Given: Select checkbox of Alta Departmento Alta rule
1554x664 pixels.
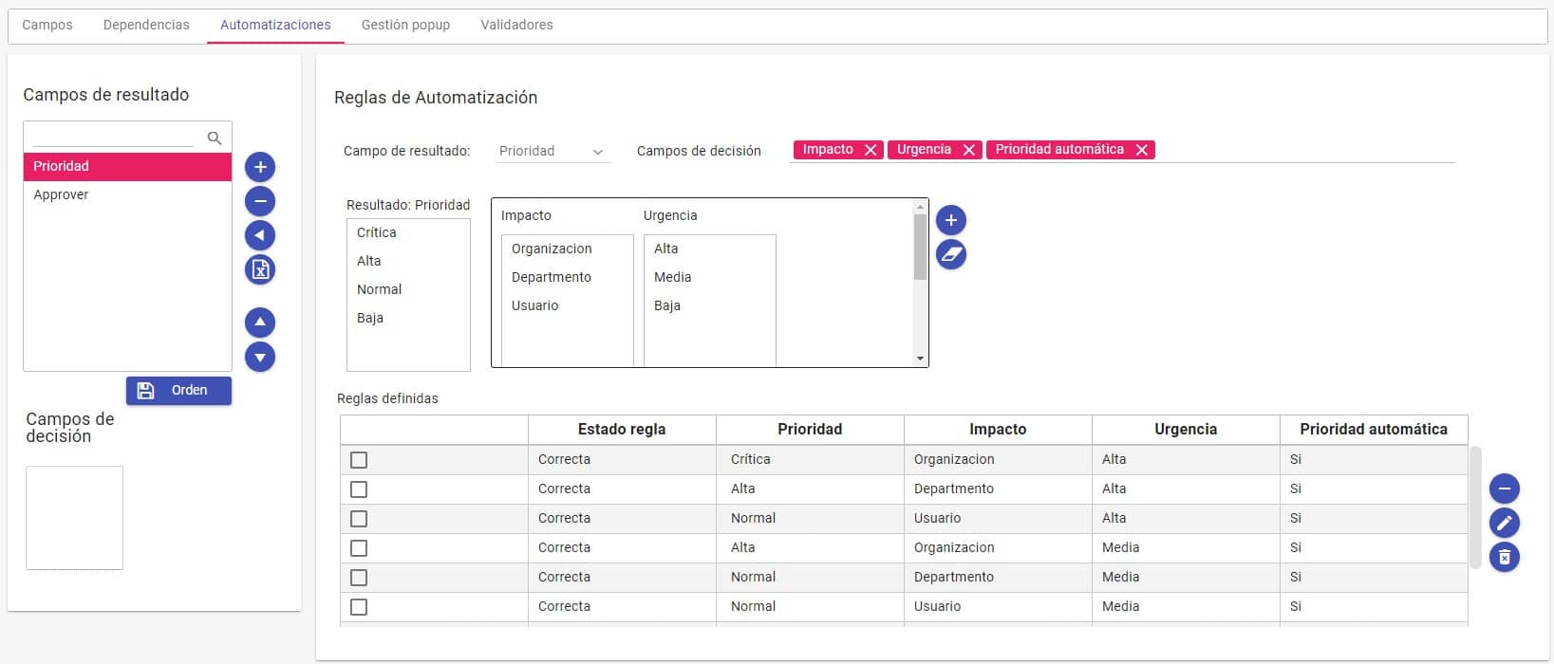Looking at the screenshot, I should coord(359,489).
